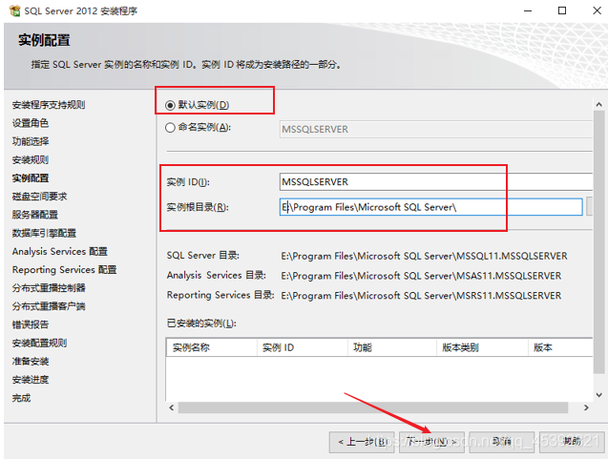Select 错误报告 step in sidebar
Screen dimensions: 608x459
(x=31, y=324)
